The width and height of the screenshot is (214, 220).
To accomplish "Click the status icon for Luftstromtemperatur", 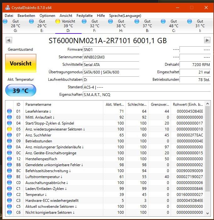I will pyautogui.click(x=9, y=177).
